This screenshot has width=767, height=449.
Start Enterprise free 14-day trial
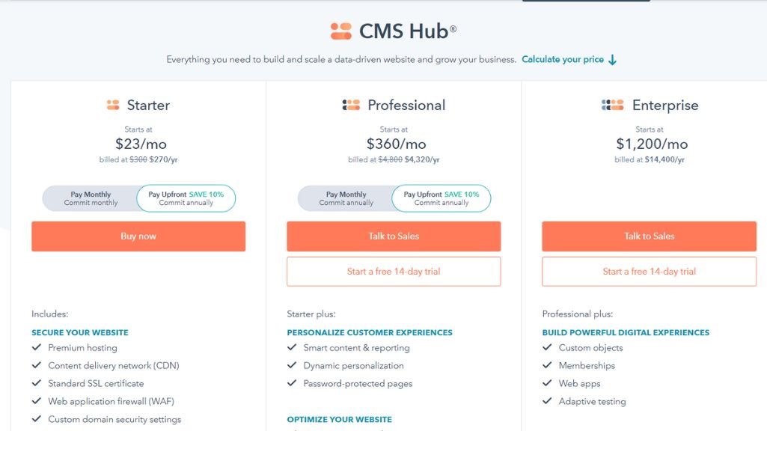[649, 272]
